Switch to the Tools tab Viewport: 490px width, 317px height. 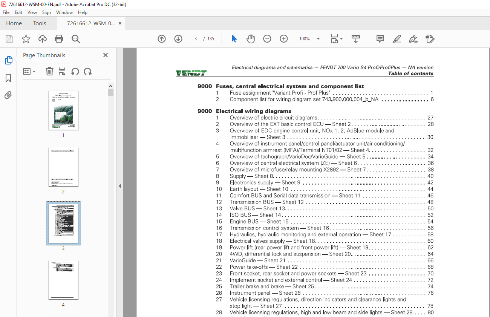click(40, 23)
